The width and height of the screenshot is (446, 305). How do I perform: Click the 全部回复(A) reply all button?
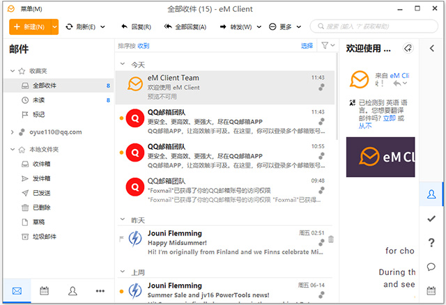click(x=185, y=26)
